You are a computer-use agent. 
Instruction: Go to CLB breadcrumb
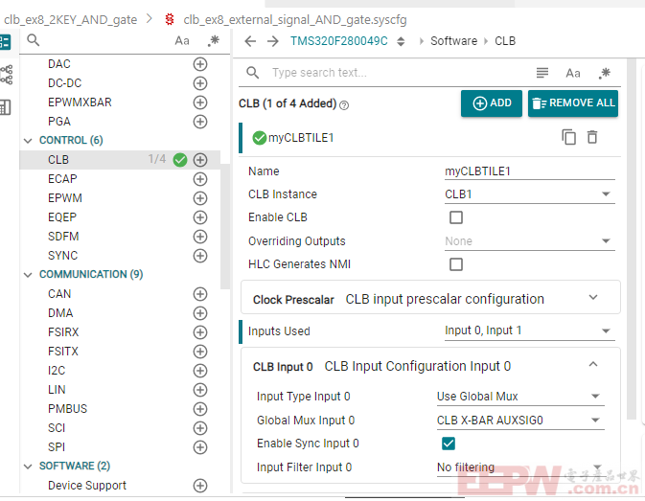[x=505, y=41]
